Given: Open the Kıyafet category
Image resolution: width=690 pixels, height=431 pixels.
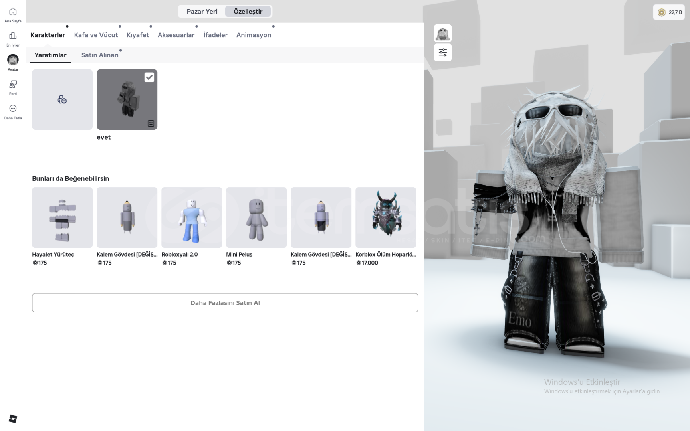Looking at the screenshot, I should point(138,35).
